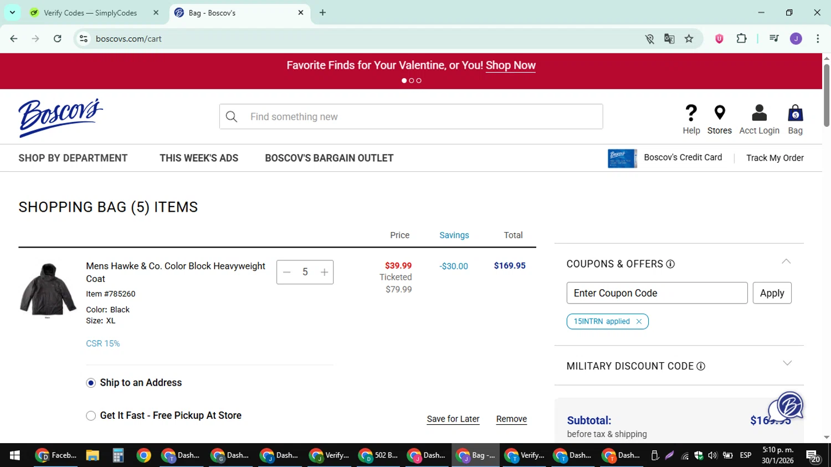831x467 pixels.
Task: Click the browser forward arrow
Action: [35, 39]
